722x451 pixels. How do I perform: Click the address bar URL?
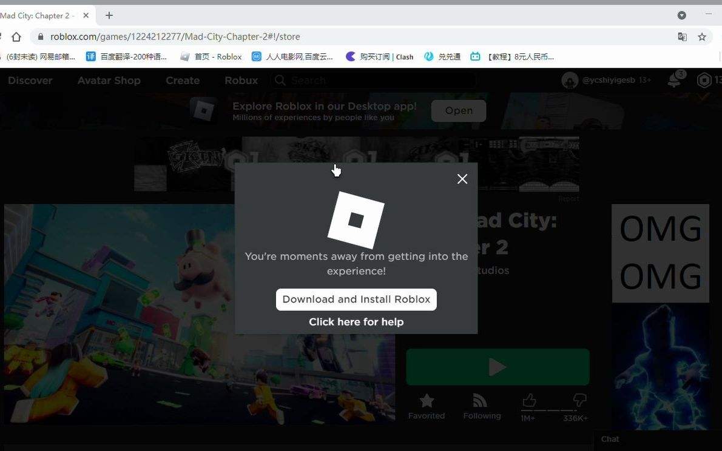click(x=175, y=37)
